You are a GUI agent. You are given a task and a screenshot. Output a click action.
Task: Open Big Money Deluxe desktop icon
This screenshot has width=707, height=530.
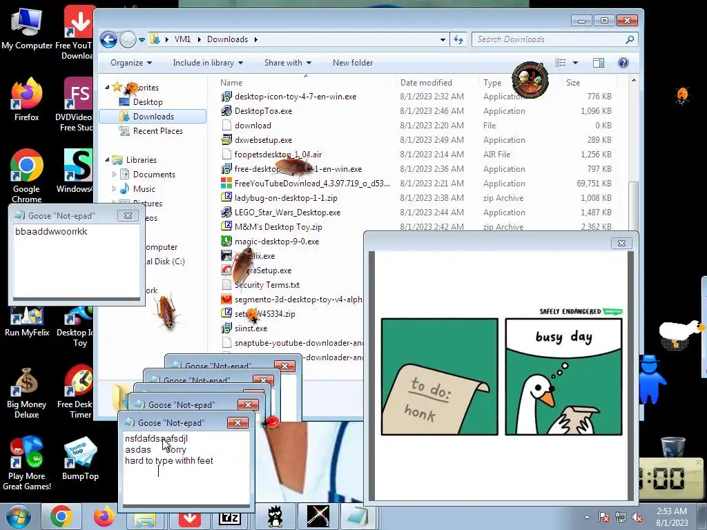pyautogui.click(x=27, y=393)
